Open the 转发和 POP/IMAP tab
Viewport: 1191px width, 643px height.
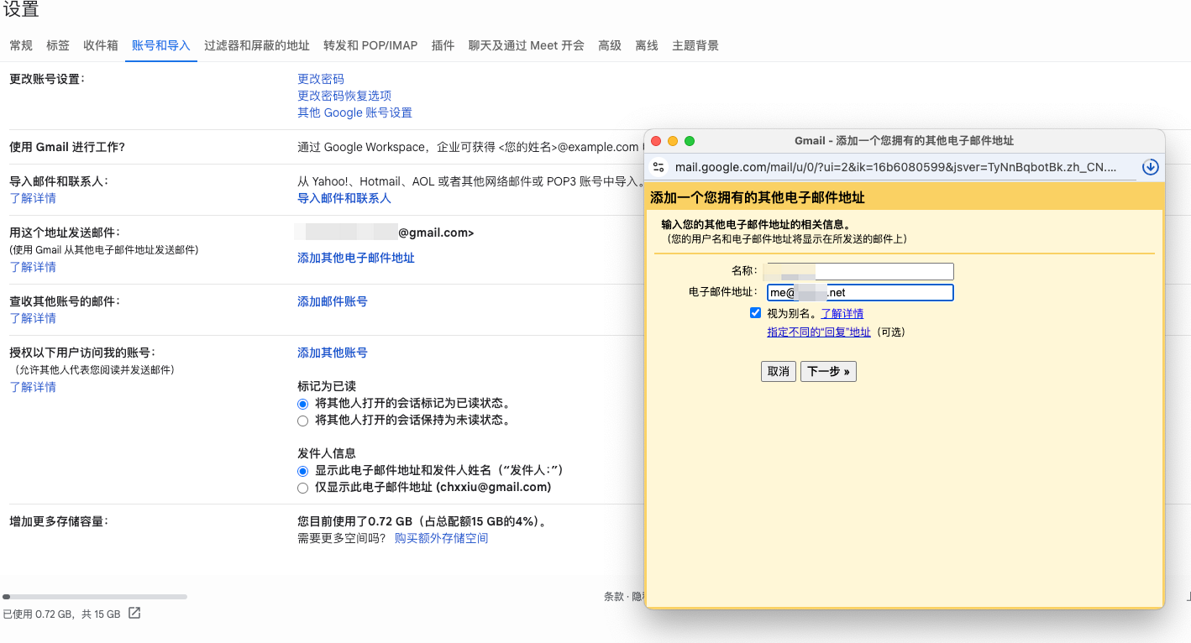click(370, 45)
